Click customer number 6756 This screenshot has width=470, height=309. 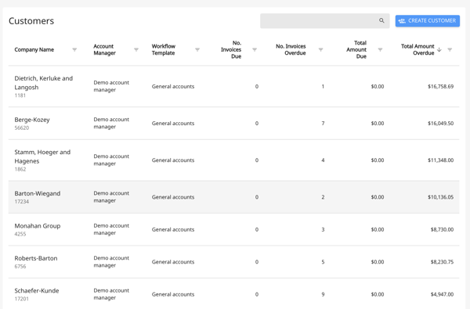20,266
